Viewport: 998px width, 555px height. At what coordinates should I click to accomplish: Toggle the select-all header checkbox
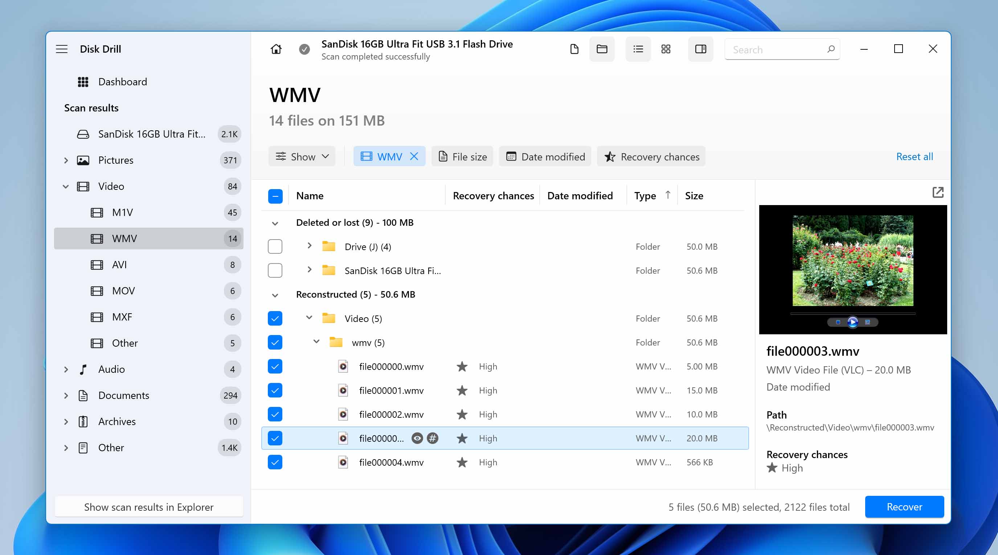275,196
